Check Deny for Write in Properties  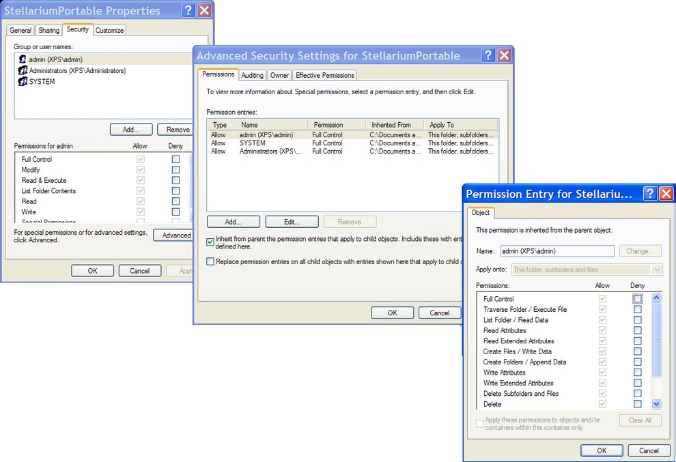click(x=175, y=212)
